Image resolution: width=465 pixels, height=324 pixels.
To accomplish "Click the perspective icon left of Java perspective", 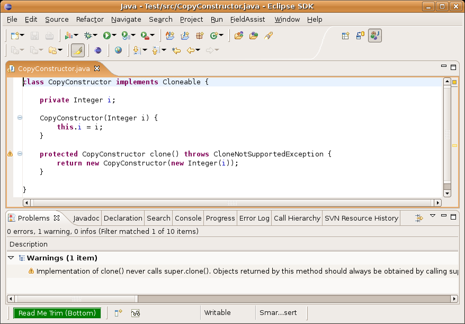I will (x=360, y=36).
